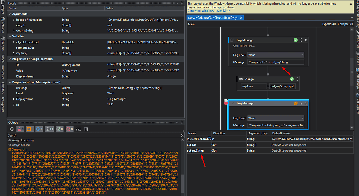Collapse Properties of Log Message (current) group
The image size is (359, 196).
tap(10, 82)
